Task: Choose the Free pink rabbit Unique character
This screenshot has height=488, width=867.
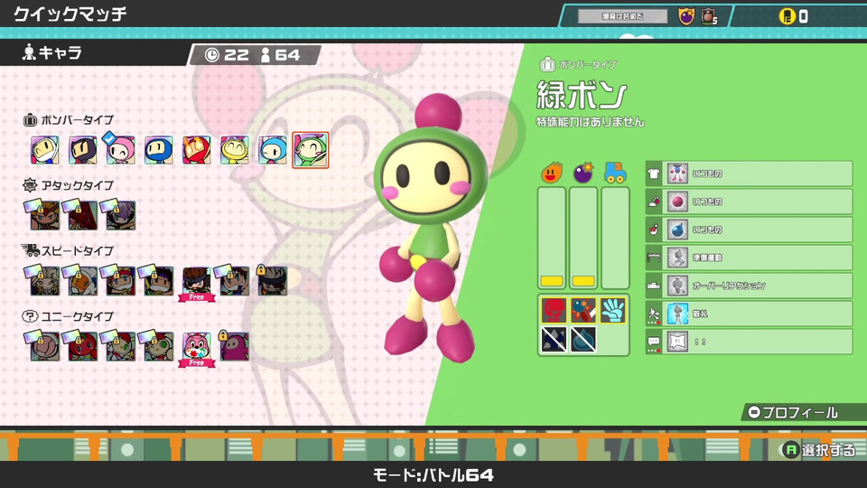Action: click(x=196, y=348)
